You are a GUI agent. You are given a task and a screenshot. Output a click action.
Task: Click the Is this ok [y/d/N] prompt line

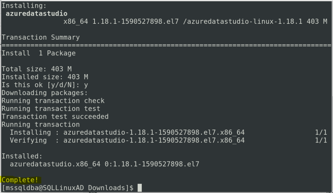pyautogui.click(x=45, y=85)
